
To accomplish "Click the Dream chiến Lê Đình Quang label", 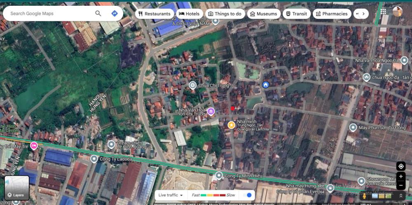I will 131,145.
